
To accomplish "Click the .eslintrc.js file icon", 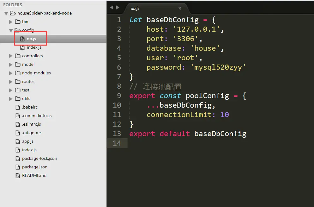I will pos(18,124).
